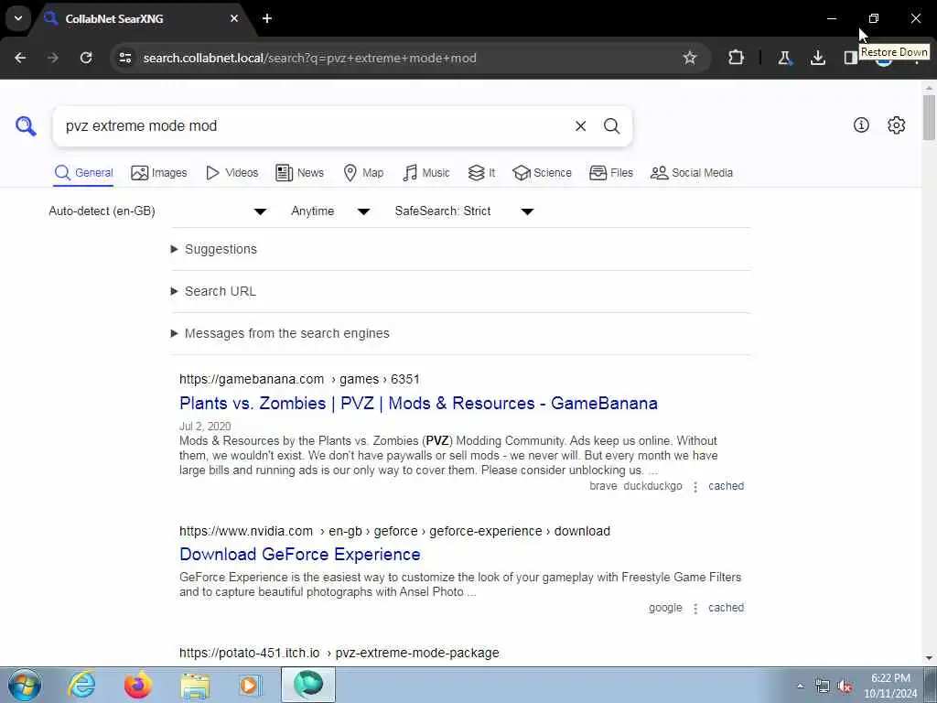The width and height of the screenshot is (937, 703).
Task: Click the scrollbar down arrow
Action: (929, 658)
